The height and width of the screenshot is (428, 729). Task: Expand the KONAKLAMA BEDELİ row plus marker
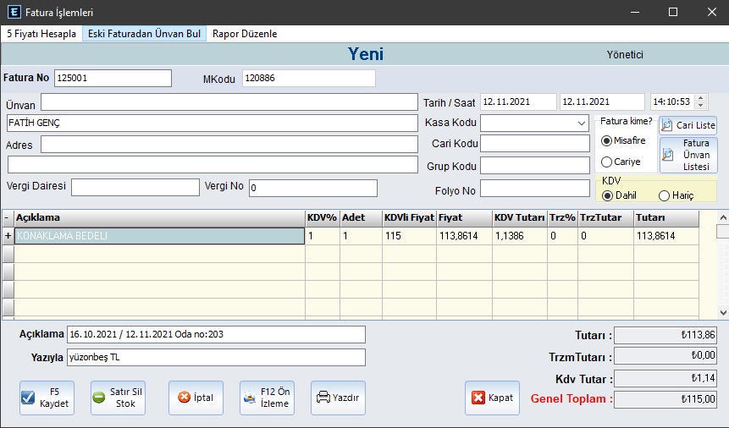[8, 236]
